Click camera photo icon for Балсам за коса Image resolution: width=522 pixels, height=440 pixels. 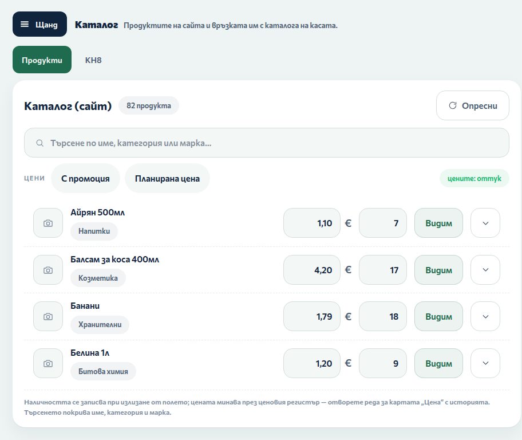point(48,270)
